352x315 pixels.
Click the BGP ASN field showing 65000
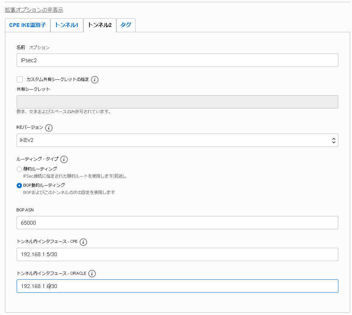(177, 223)
